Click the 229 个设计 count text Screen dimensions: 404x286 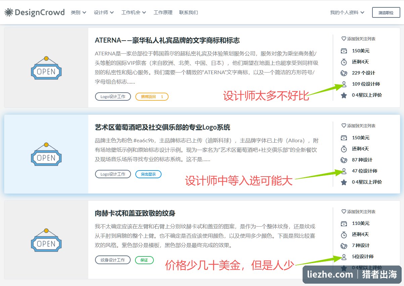(363, 73)
